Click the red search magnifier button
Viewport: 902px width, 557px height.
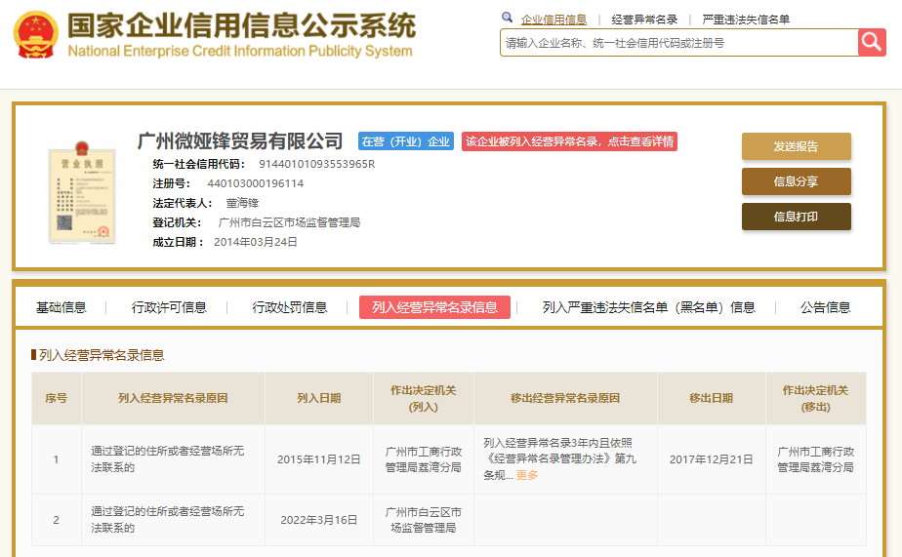(x=872, y=43)
